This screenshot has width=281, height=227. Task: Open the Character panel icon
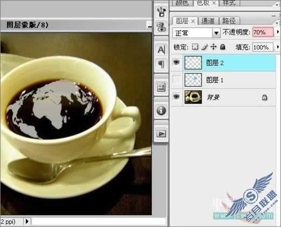coord(161,49)
